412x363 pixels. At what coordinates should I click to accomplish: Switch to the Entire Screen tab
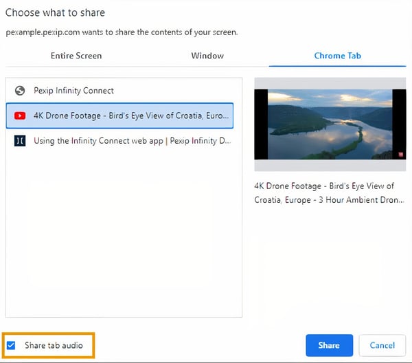click(76, 56)
